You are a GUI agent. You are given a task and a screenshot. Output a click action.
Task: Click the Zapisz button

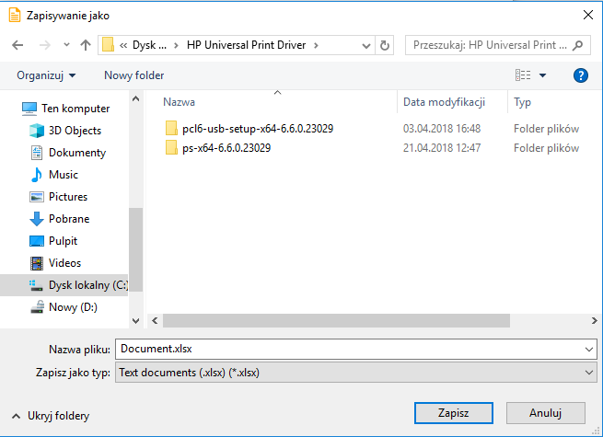[x=454, y=413]
